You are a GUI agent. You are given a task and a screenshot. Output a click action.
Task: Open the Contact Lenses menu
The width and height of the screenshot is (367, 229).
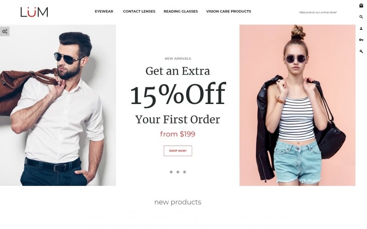pyautogui.click(x=139, y=11)
